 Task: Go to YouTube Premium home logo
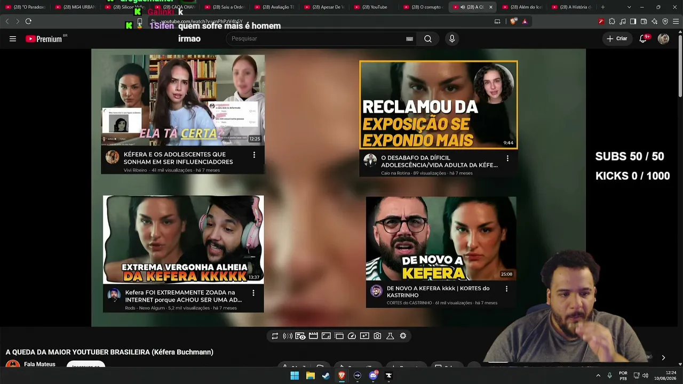pyautogui.click(x=44, y=39)
